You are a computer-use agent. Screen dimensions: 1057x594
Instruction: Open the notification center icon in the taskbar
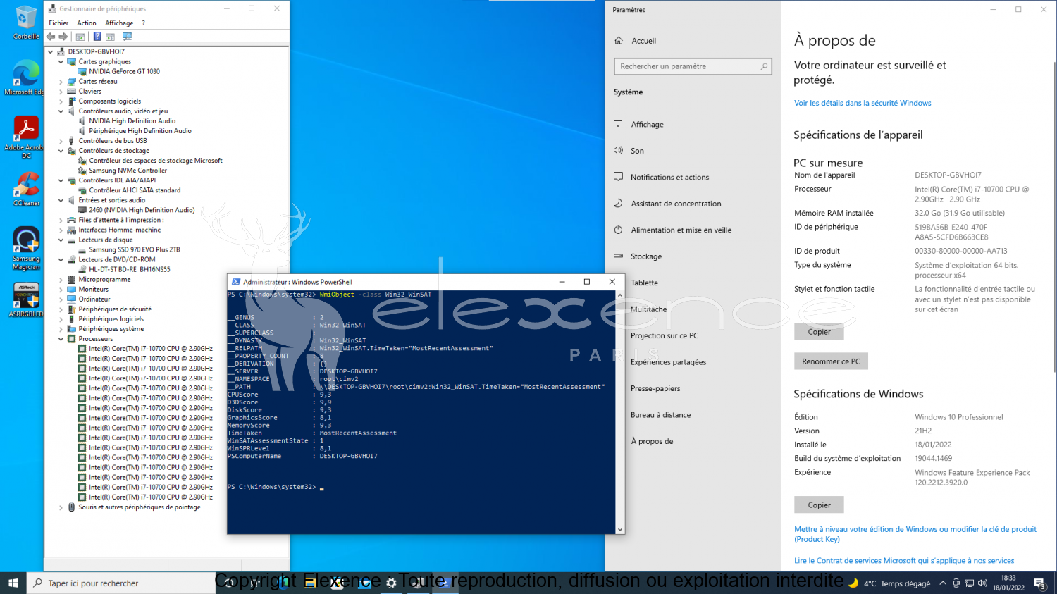click(x=1039, y=583)
